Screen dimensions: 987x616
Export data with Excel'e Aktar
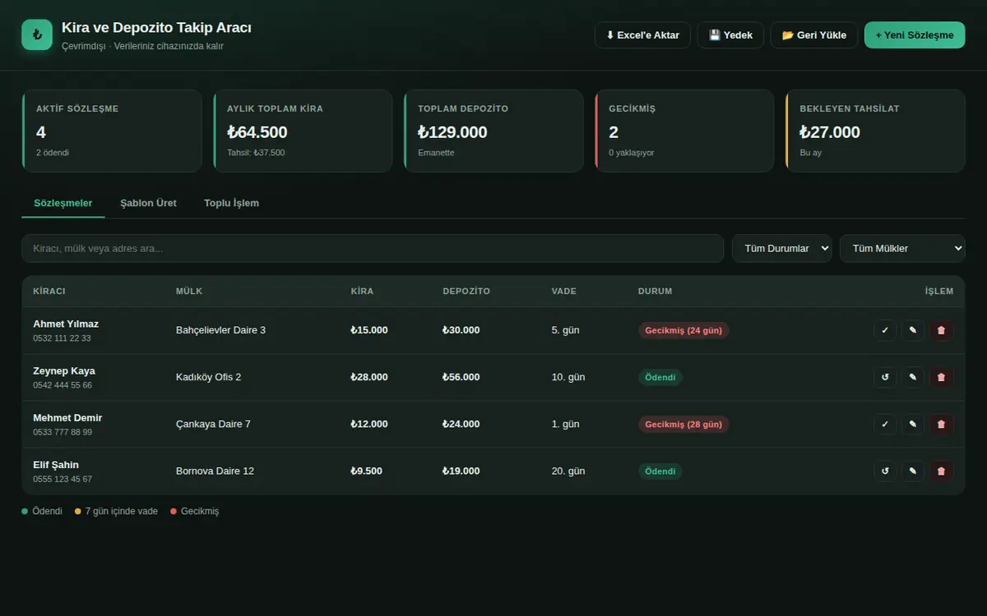coord(642,35)
